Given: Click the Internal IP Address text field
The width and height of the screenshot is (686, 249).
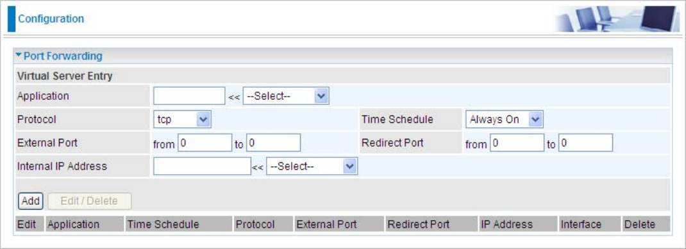Looking at the screenshot, I should pos(202,166).
